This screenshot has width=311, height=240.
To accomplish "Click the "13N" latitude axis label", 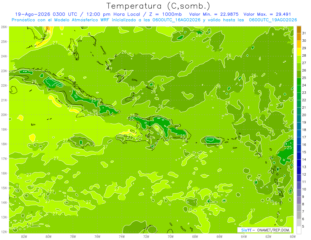I will pyautogui.click(x=4, y=217).
